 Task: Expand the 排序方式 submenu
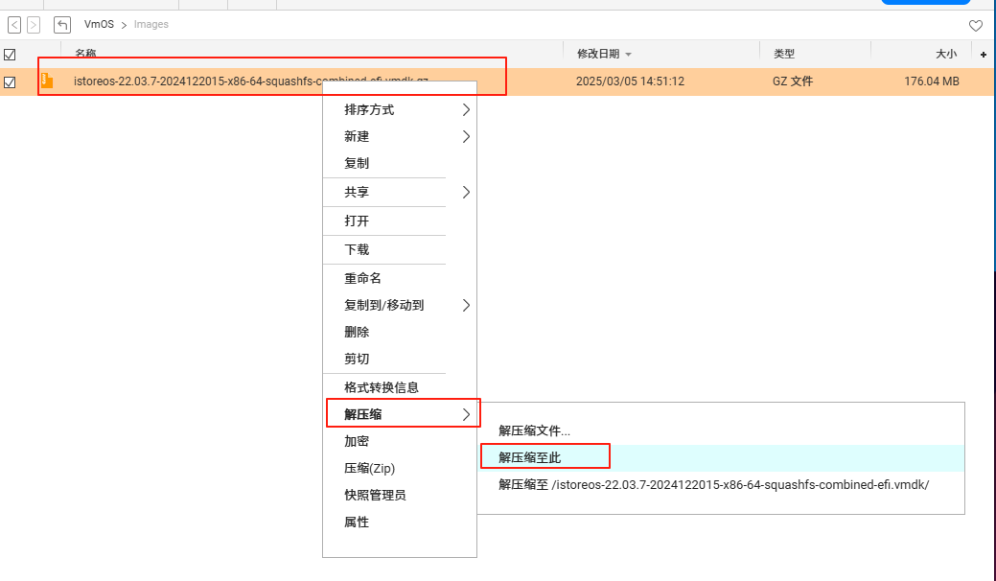click(400, 110)
